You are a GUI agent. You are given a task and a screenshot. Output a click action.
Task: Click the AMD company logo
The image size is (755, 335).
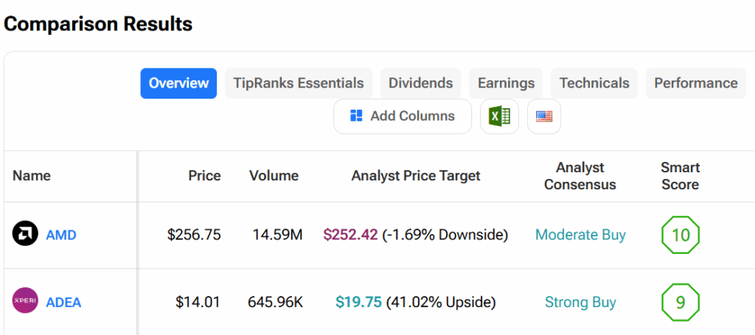tap(25, 235)
